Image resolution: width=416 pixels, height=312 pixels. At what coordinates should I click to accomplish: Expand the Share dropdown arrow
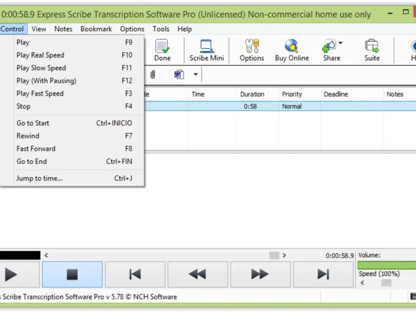[x=341, y=43]
